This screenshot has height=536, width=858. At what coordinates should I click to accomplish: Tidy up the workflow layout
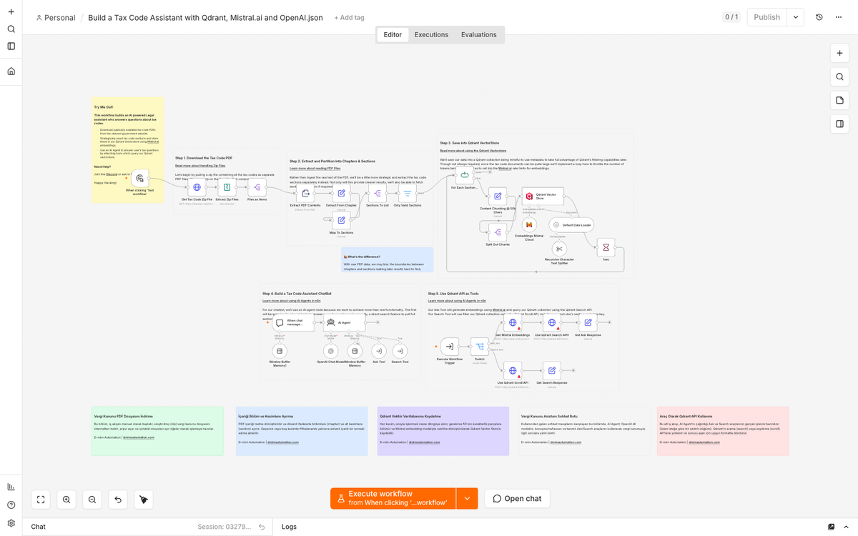point(144,499)
